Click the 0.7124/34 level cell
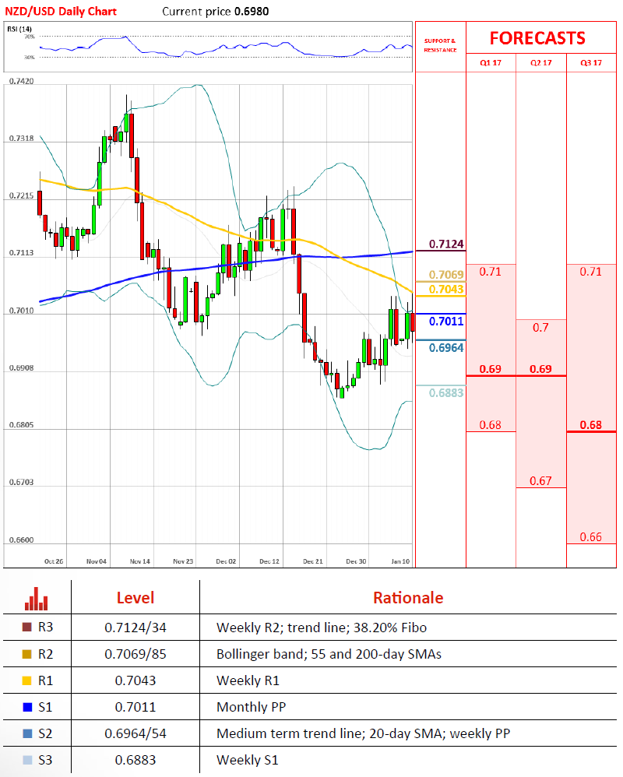This screenshot has height=777, width=623. 136,628
